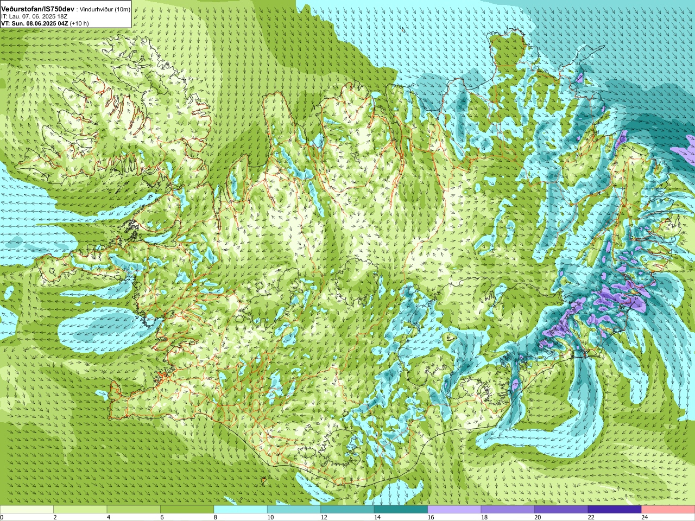Click the legend scale label '10'
Image resolution: width=695 pixels, height=521 pixels.
tap(270, 517)
